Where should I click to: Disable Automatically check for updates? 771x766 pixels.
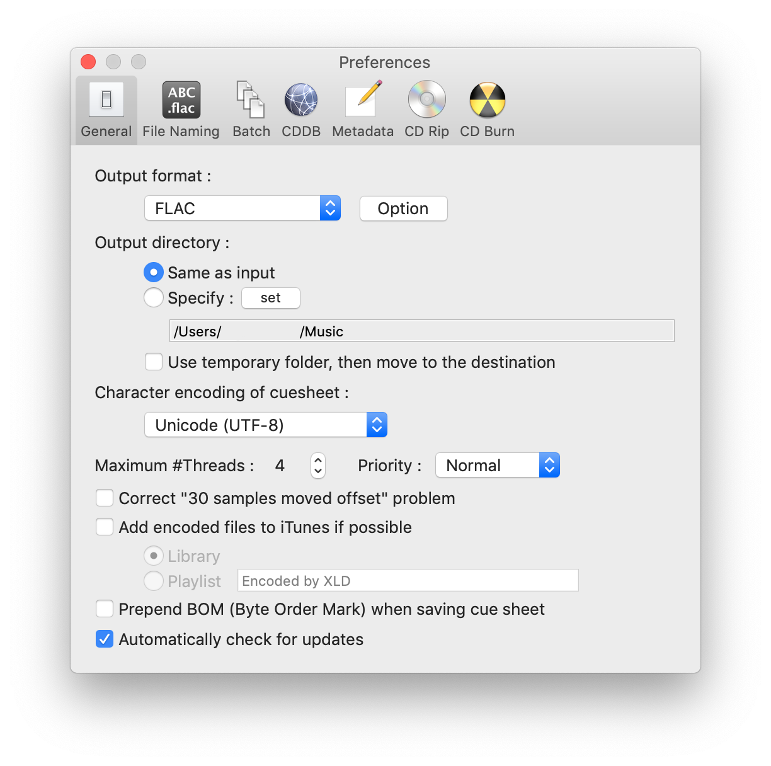pos(105,639)
